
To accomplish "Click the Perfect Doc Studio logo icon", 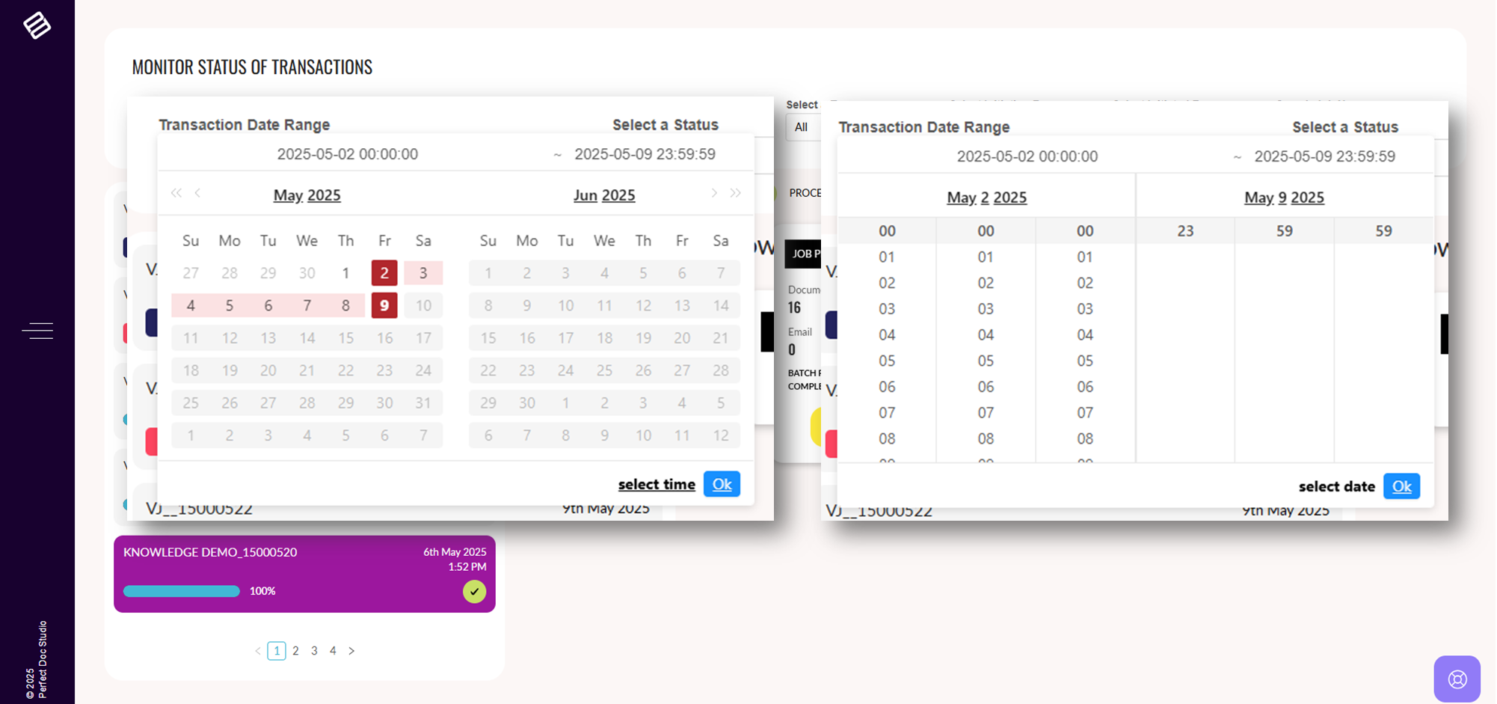I will click(37, 25).
